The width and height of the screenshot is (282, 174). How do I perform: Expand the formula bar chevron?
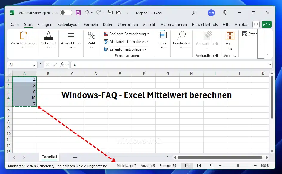click(x=270, y=65)
